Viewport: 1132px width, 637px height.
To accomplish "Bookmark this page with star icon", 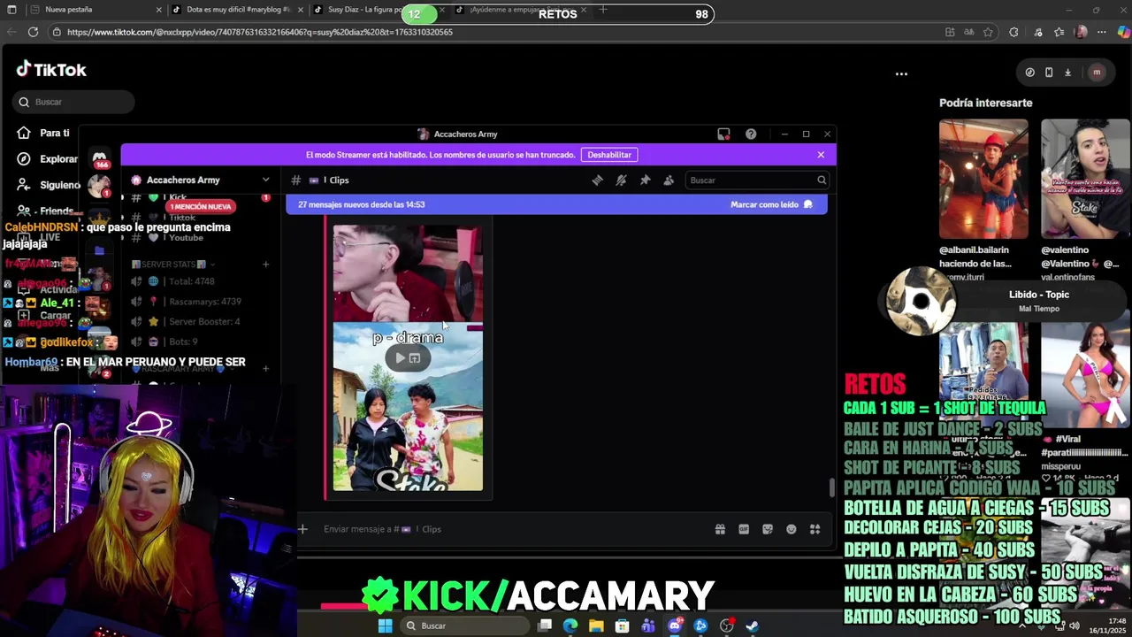I will point(988,32).
